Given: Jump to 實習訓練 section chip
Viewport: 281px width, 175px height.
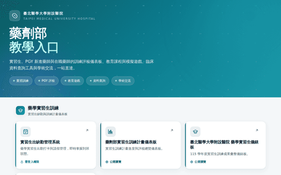Looking at the screenshot, I should coord(21,80).
